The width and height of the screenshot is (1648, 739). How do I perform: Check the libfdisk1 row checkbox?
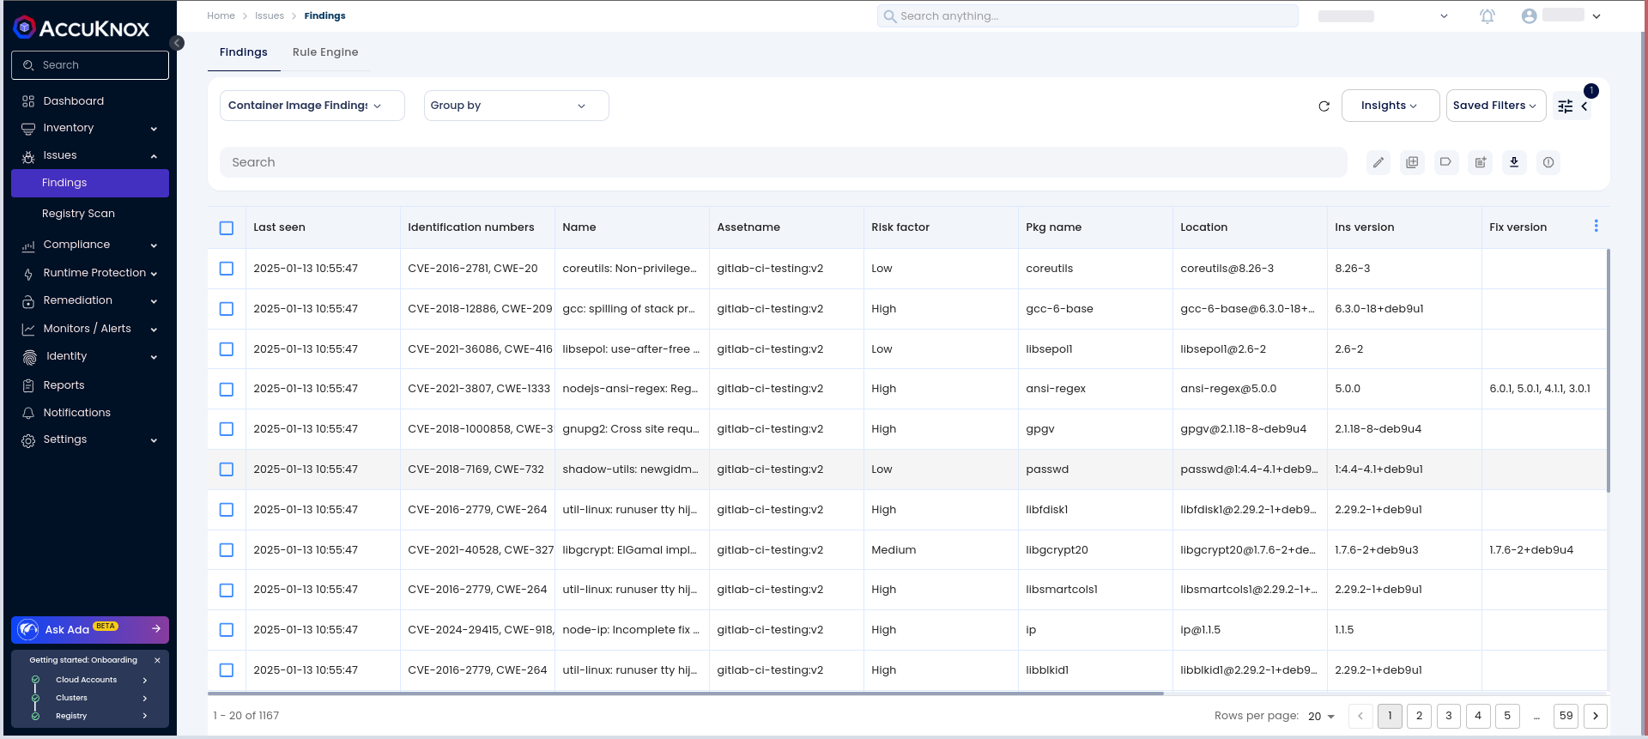[227, 510]
